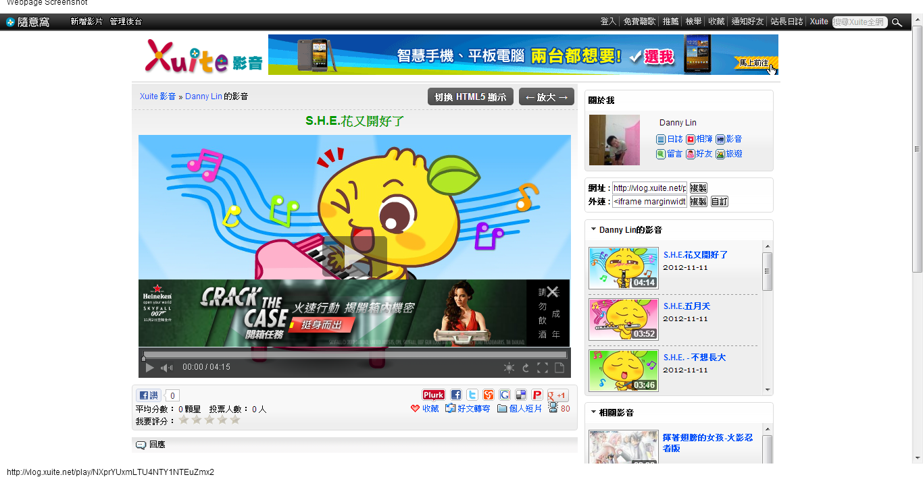Click the 隨意窩 logo in top bar

point(28,22)
